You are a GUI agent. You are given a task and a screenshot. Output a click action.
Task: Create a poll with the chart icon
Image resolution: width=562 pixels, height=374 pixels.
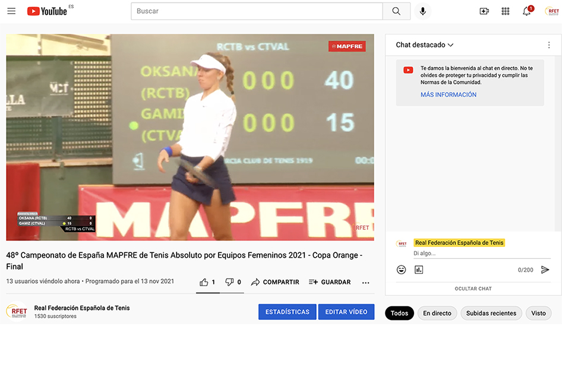click(419, 270)
